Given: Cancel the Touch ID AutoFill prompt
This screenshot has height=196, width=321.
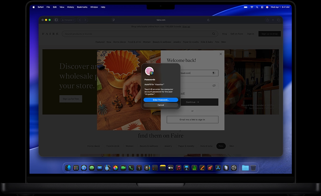Looking at the screenshot, I should pyautogui.click(x=160, y=105).
